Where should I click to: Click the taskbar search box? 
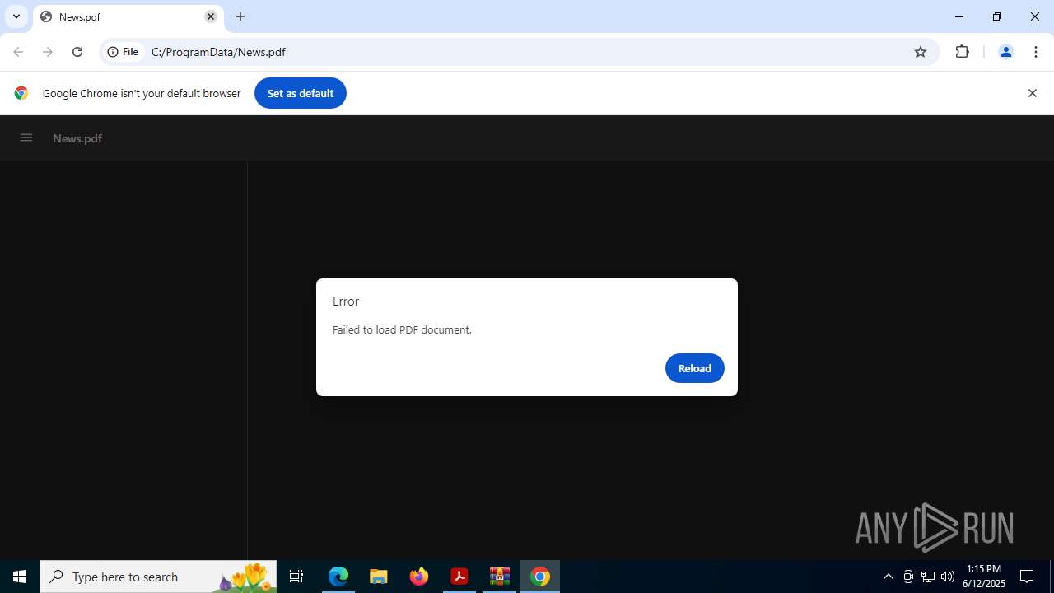158,577
